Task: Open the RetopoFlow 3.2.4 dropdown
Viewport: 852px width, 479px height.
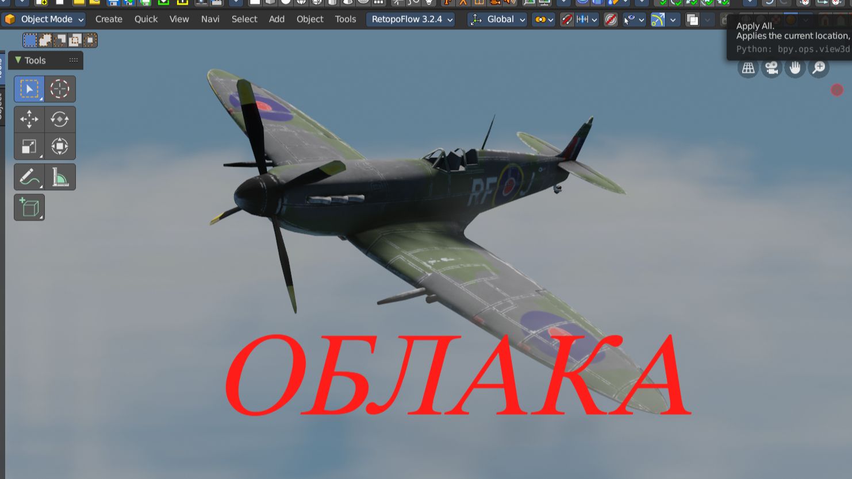Action: [411, 20]
